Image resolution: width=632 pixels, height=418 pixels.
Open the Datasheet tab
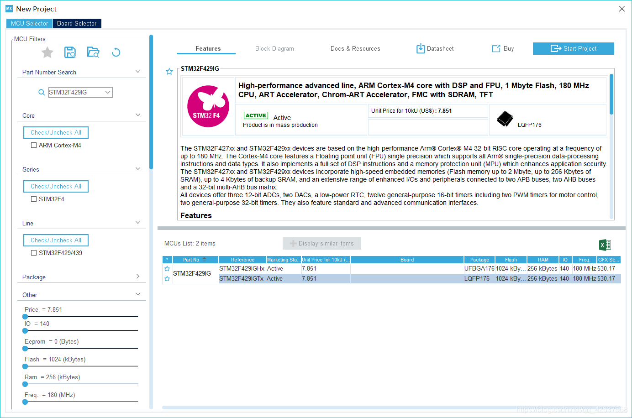[435, 48]
